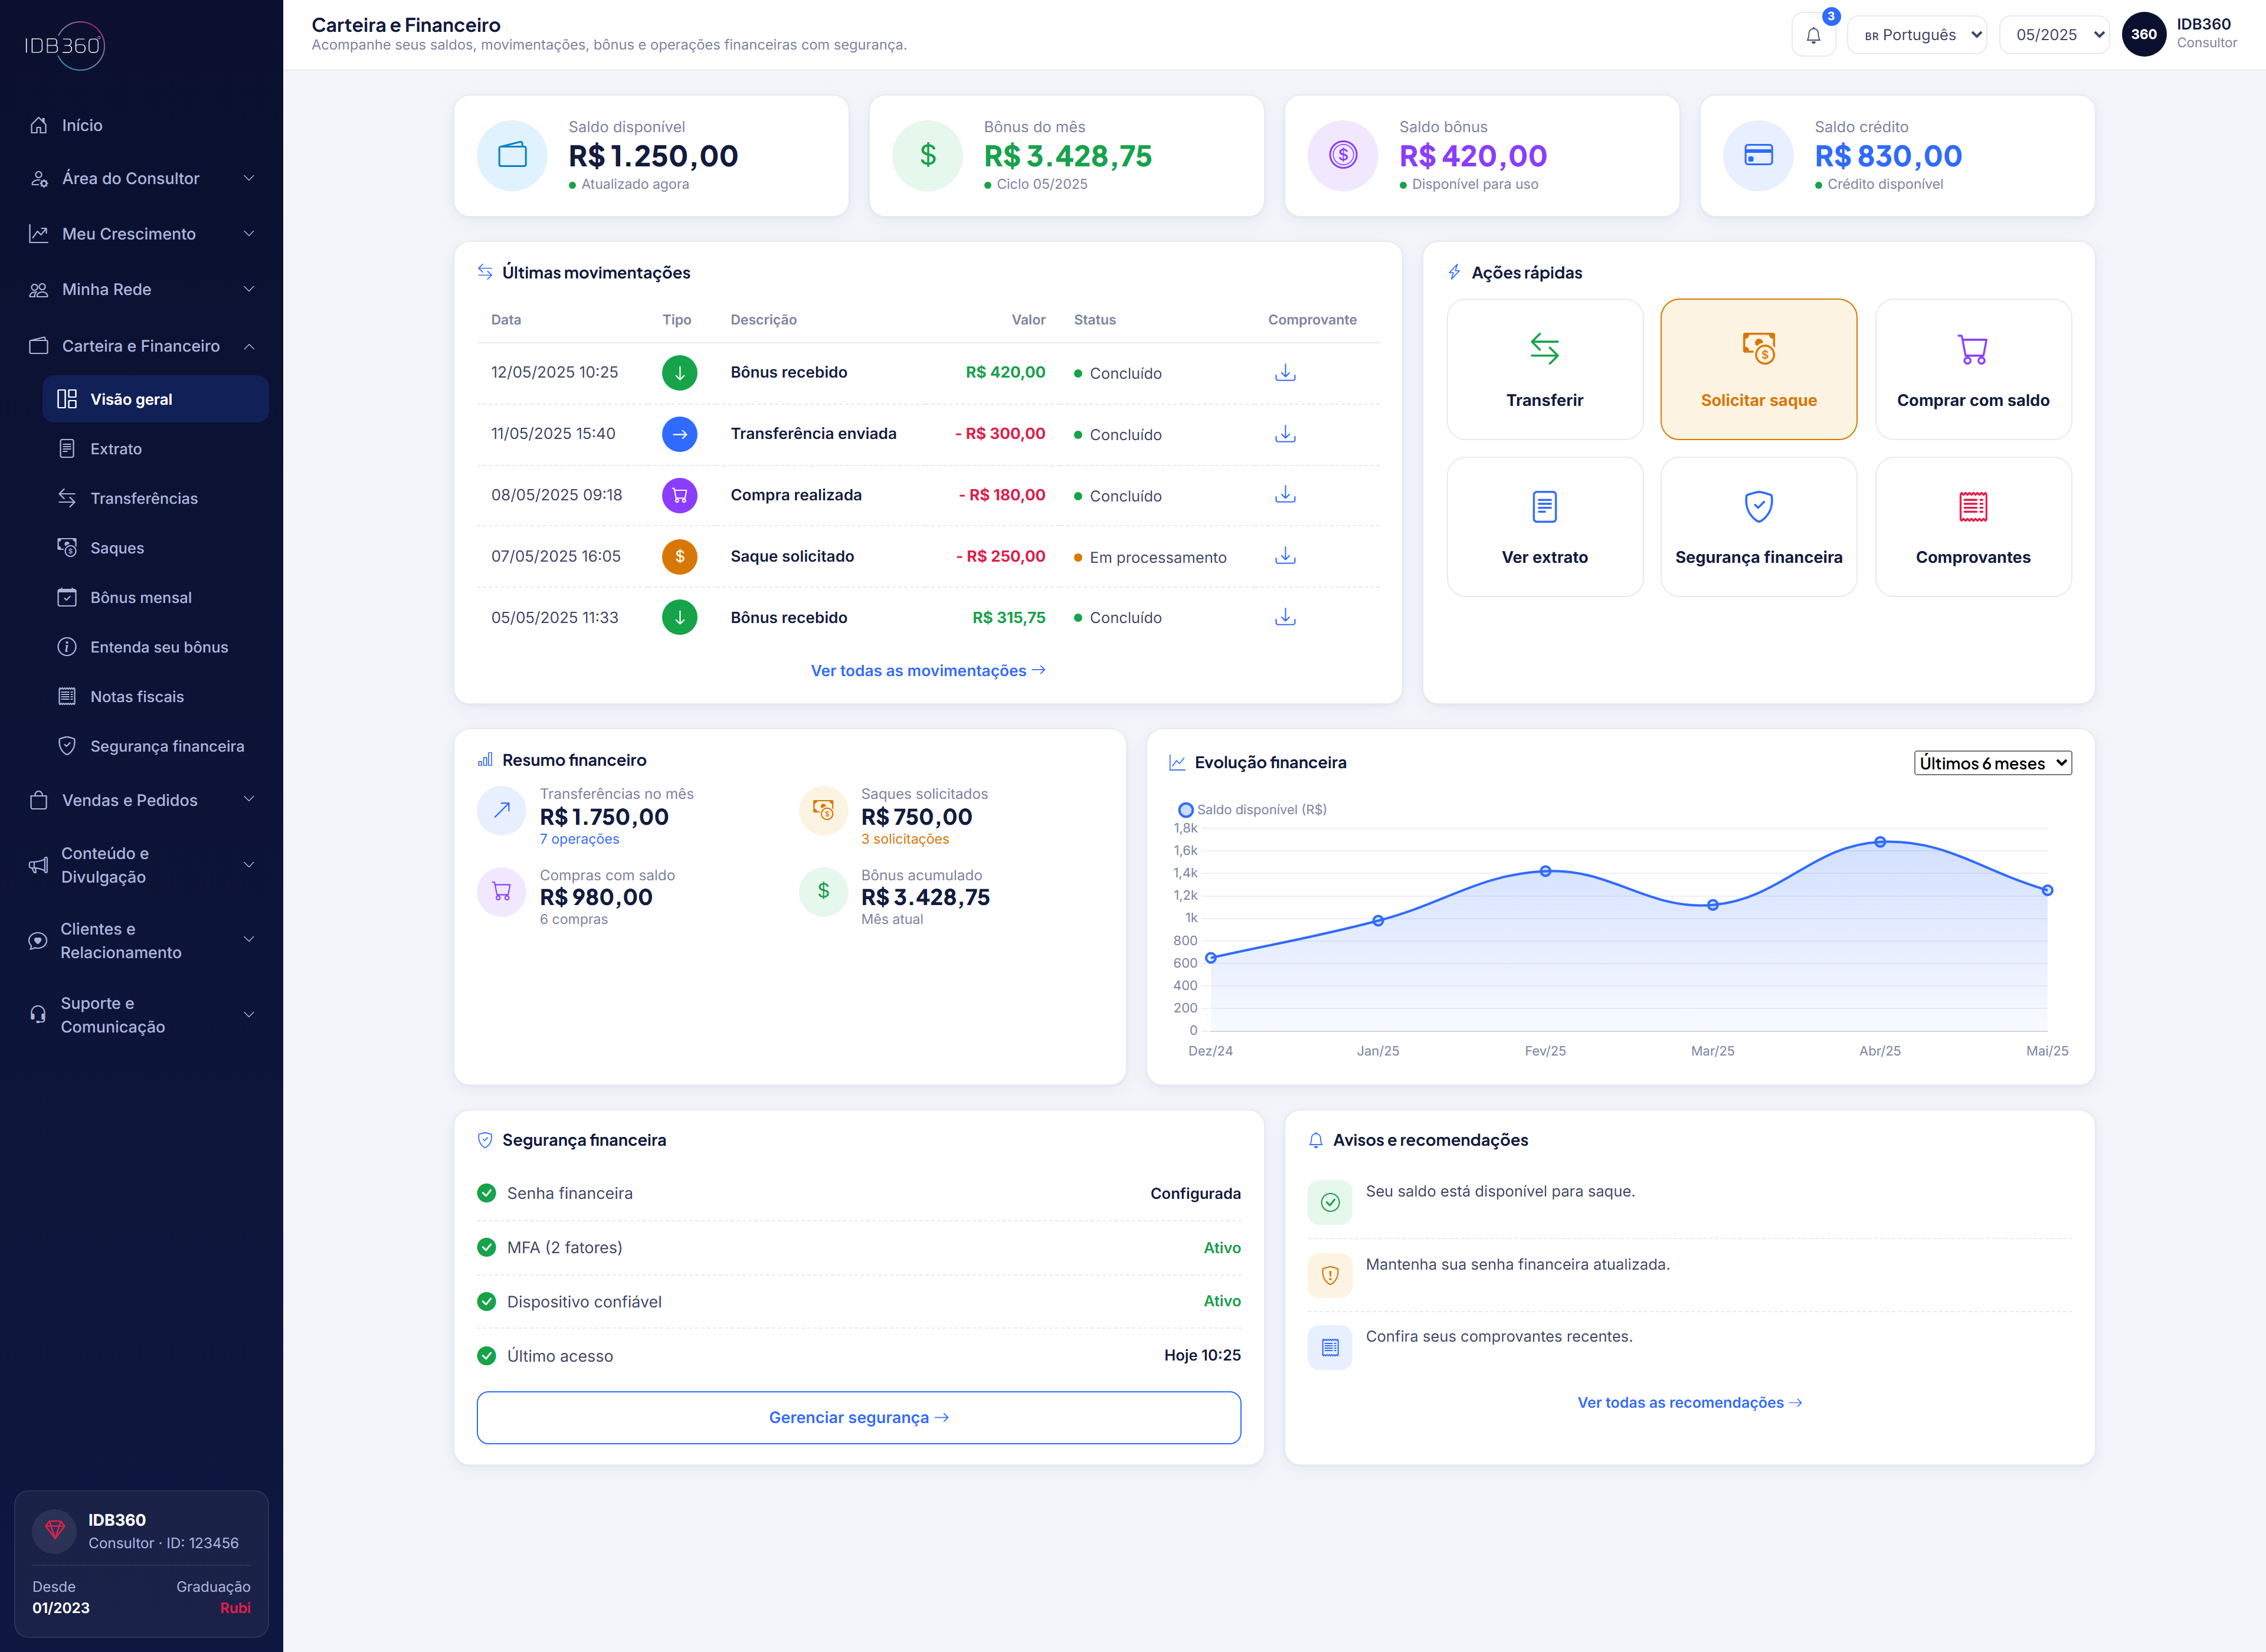The height and width of the screenshot is (1652, 2266).
Task: Click the Comprar com saldo quick action
Action: tap(1973, 369)
